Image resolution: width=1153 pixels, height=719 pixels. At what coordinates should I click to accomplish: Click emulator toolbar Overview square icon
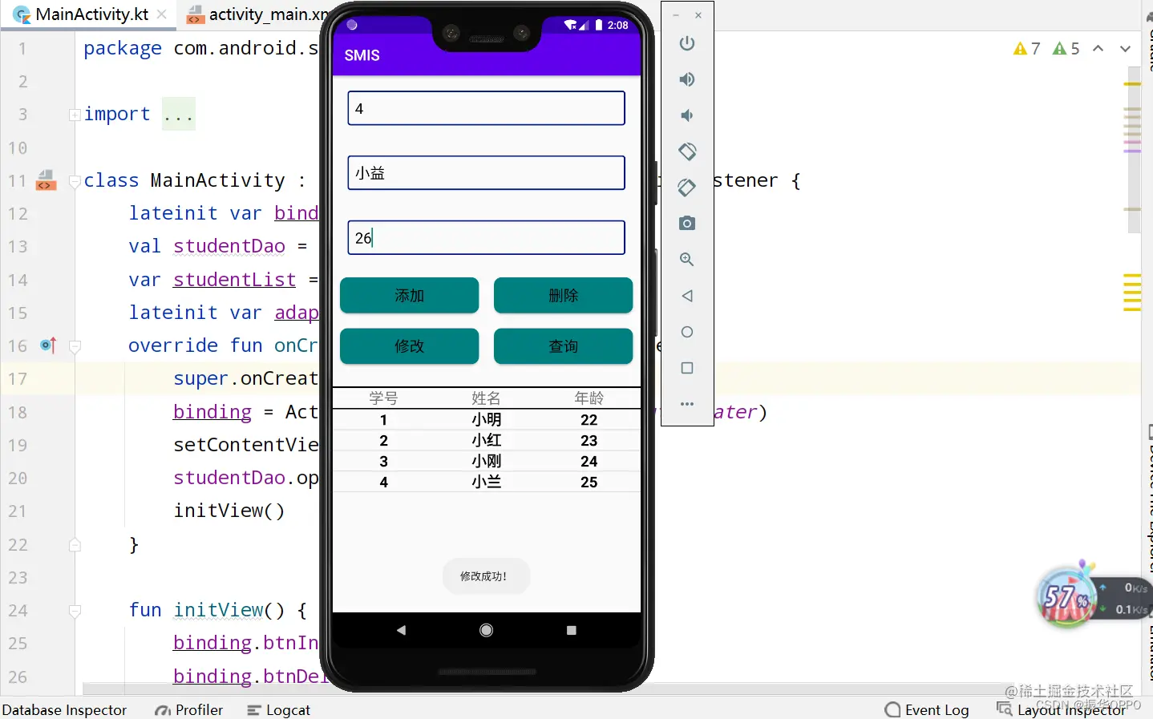687,368
